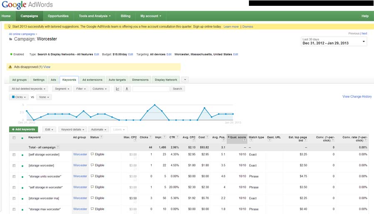Click the CTR column help icon
The height and width of the screenshot is (214, 374).
[x=177, y=137]
